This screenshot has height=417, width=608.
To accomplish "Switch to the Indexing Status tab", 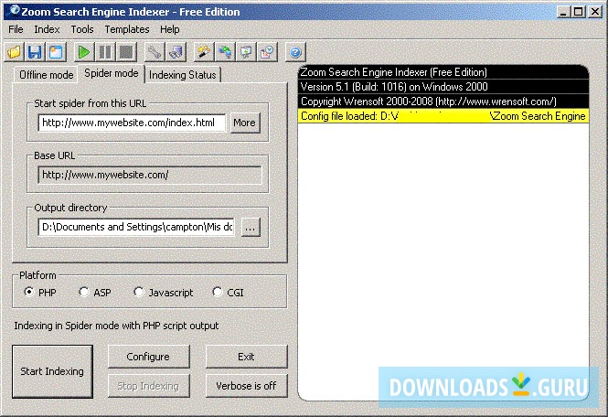I will (x=183, y=74).
